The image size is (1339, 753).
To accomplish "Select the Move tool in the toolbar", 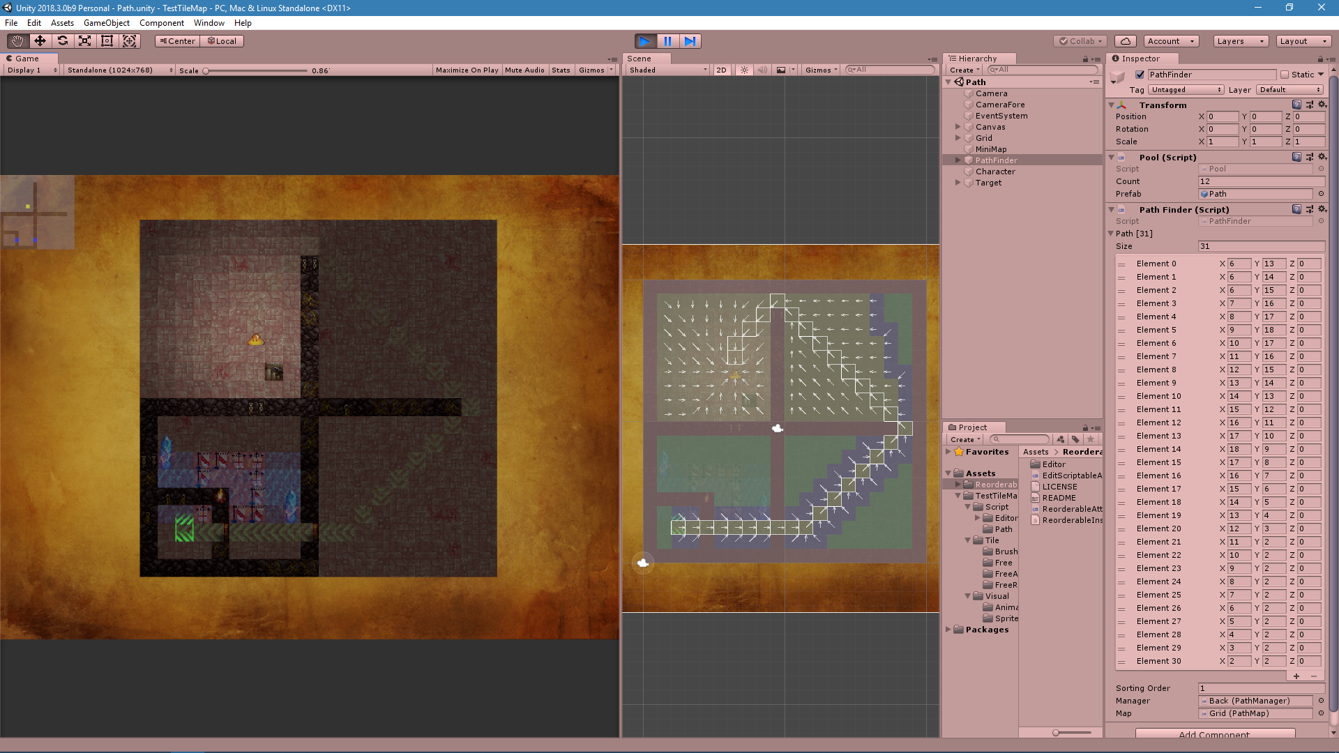I will click(x=40, y=40).
